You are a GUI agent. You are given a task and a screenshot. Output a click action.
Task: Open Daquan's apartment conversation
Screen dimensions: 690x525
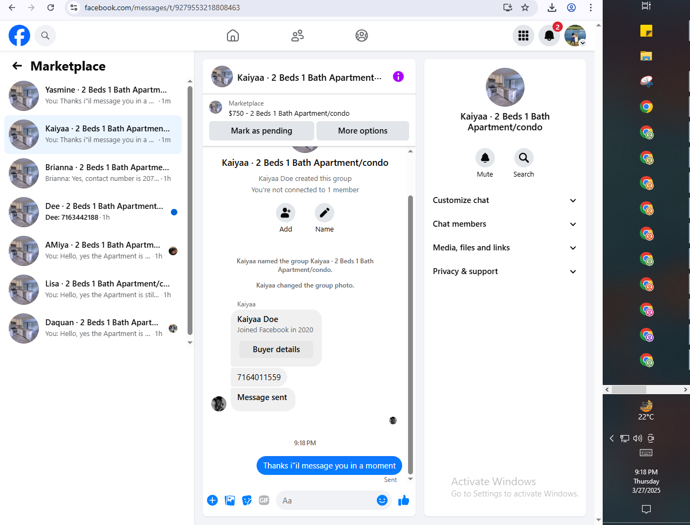pyautogui.click(x=93, y=328)
